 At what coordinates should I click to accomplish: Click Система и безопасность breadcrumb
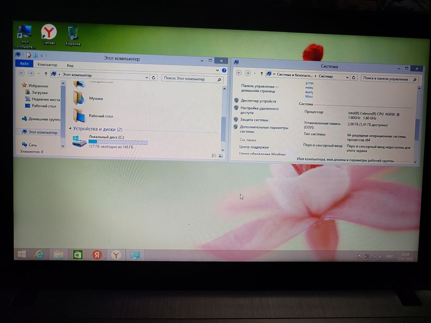pos(295,75)
